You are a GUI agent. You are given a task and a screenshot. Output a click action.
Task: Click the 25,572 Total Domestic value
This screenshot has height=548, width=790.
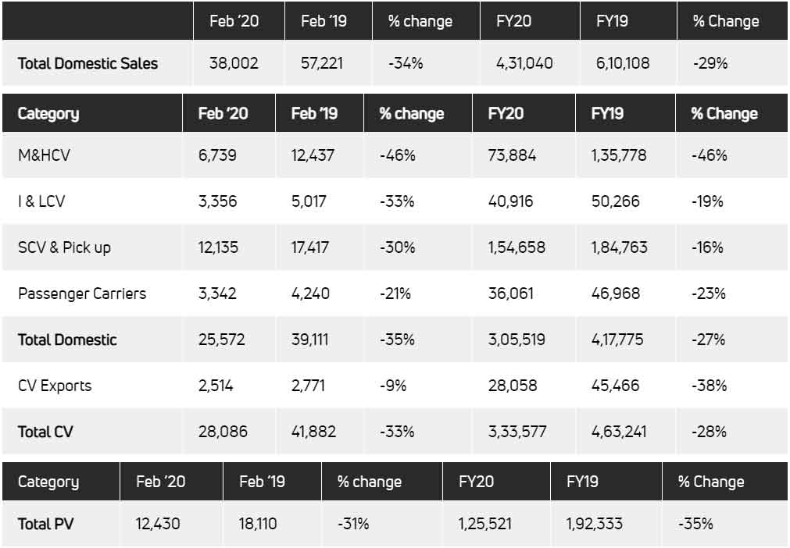[x=221, y=340]
